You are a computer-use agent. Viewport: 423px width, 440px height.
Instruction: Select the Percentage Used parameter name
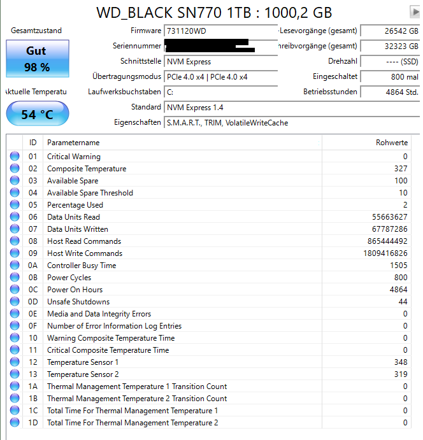[x=75, y=205]
